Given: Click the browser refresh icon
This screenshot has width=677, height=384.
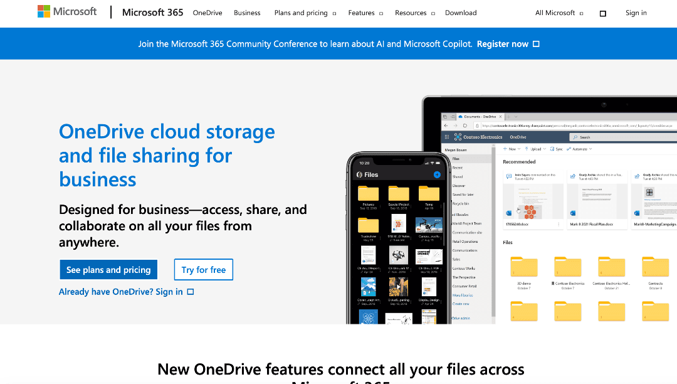Looking at the screenshot, I should point(464,125).
